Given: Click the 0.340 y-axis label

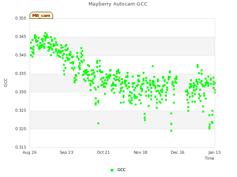Looking at the screenshot, I should [x=21, y=55].
